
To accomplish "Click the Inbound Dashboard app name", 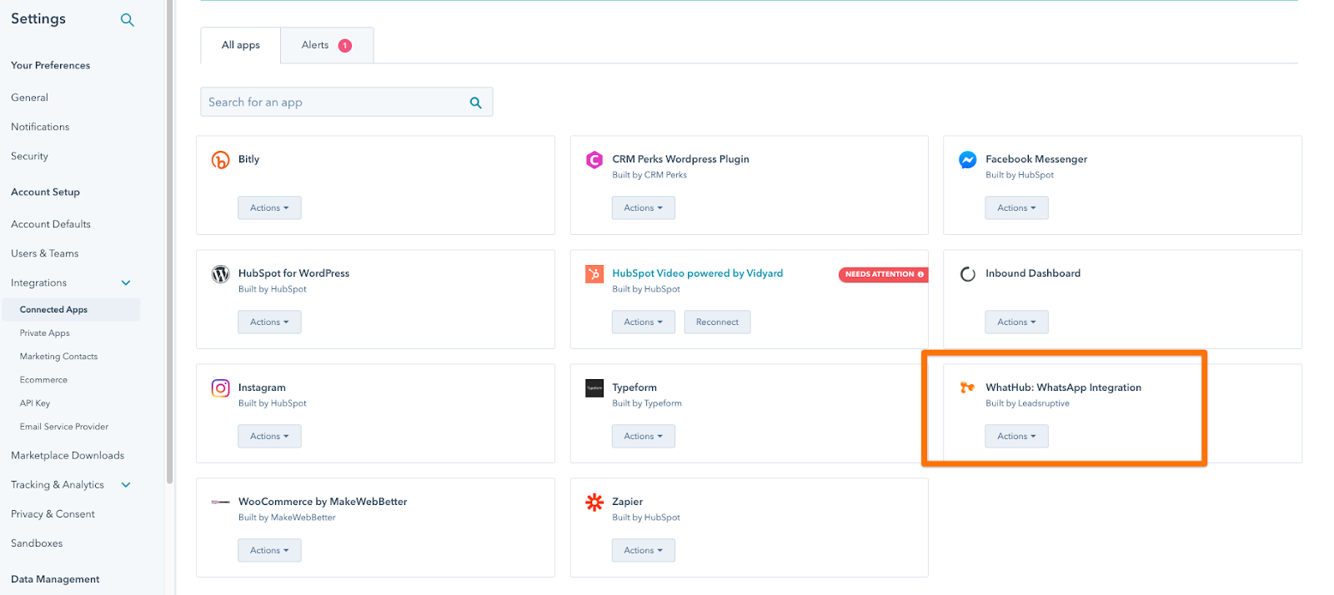I will tap(1033, 273).
